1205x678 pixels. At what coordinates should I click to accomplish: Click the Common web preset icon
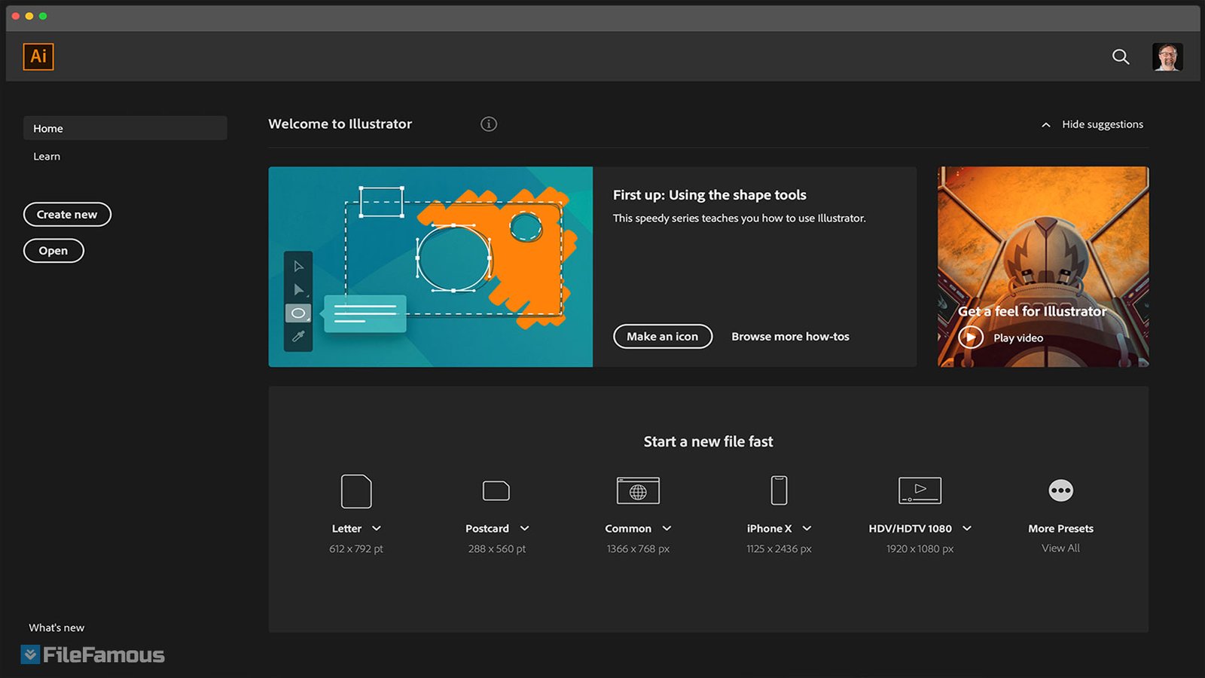638,490
